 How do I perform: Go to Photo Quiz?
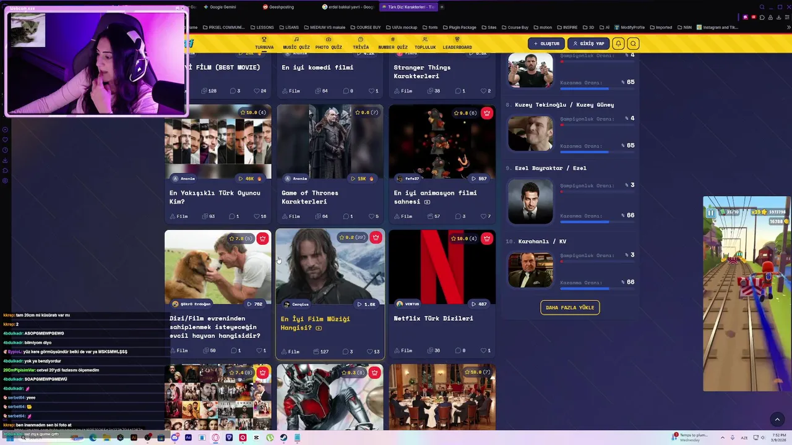pos(329,43)
